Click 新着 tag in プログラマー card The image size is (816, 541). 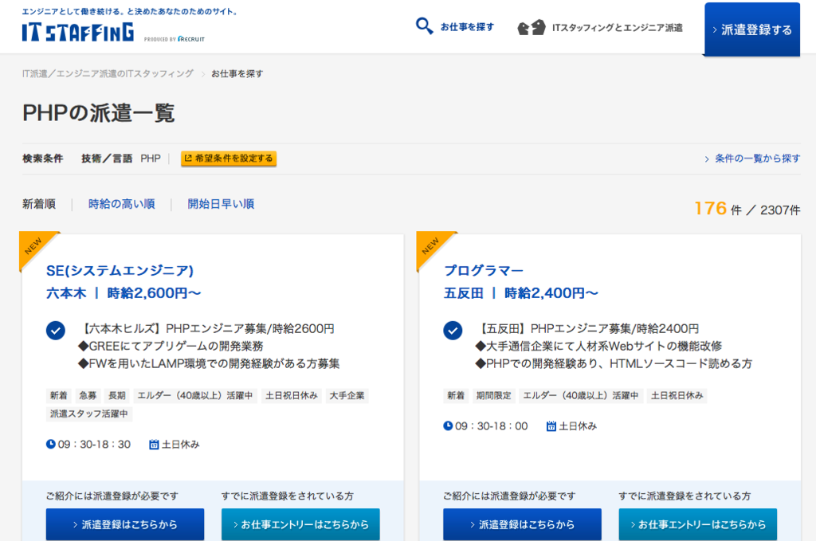pyautogui.click(x=456, y=395)
